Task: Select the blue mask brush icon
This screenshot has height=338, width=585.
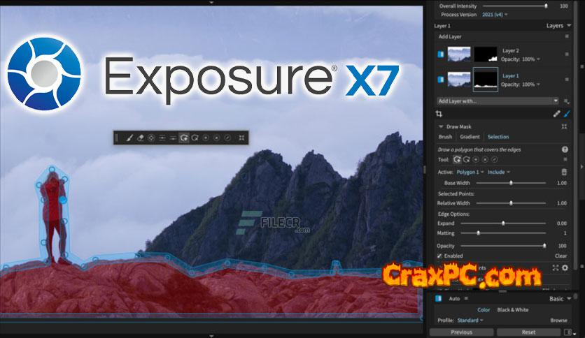Action: click(568, 114)
